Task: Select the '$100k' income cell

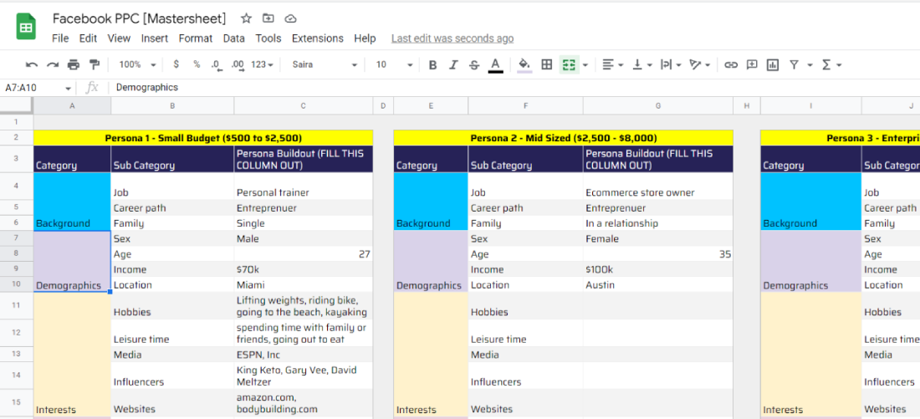Action: click(658, 269)
